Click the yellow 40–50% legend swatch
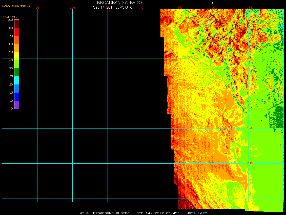286x215 pixels. click(x=16, y=56)
